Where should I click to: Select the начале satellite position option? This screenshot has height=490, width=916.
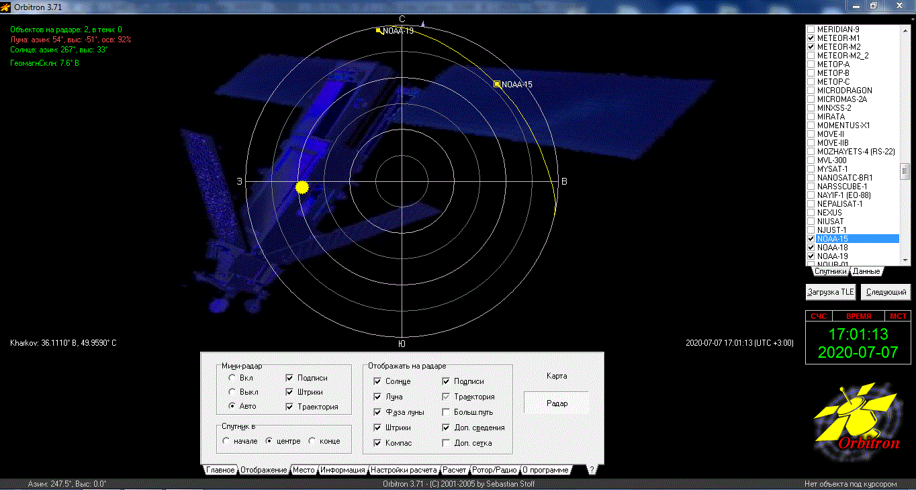226,441
